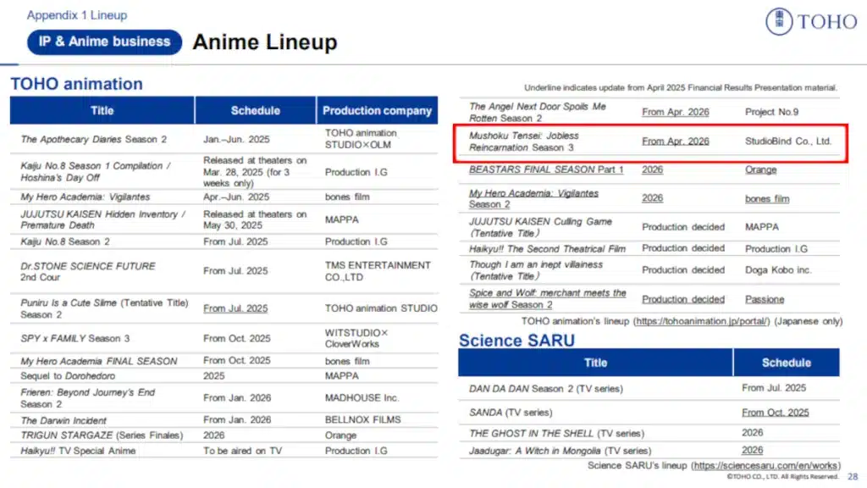
Task: Click the Science SARU Schedule column header
Action: [x=787, y=363]
